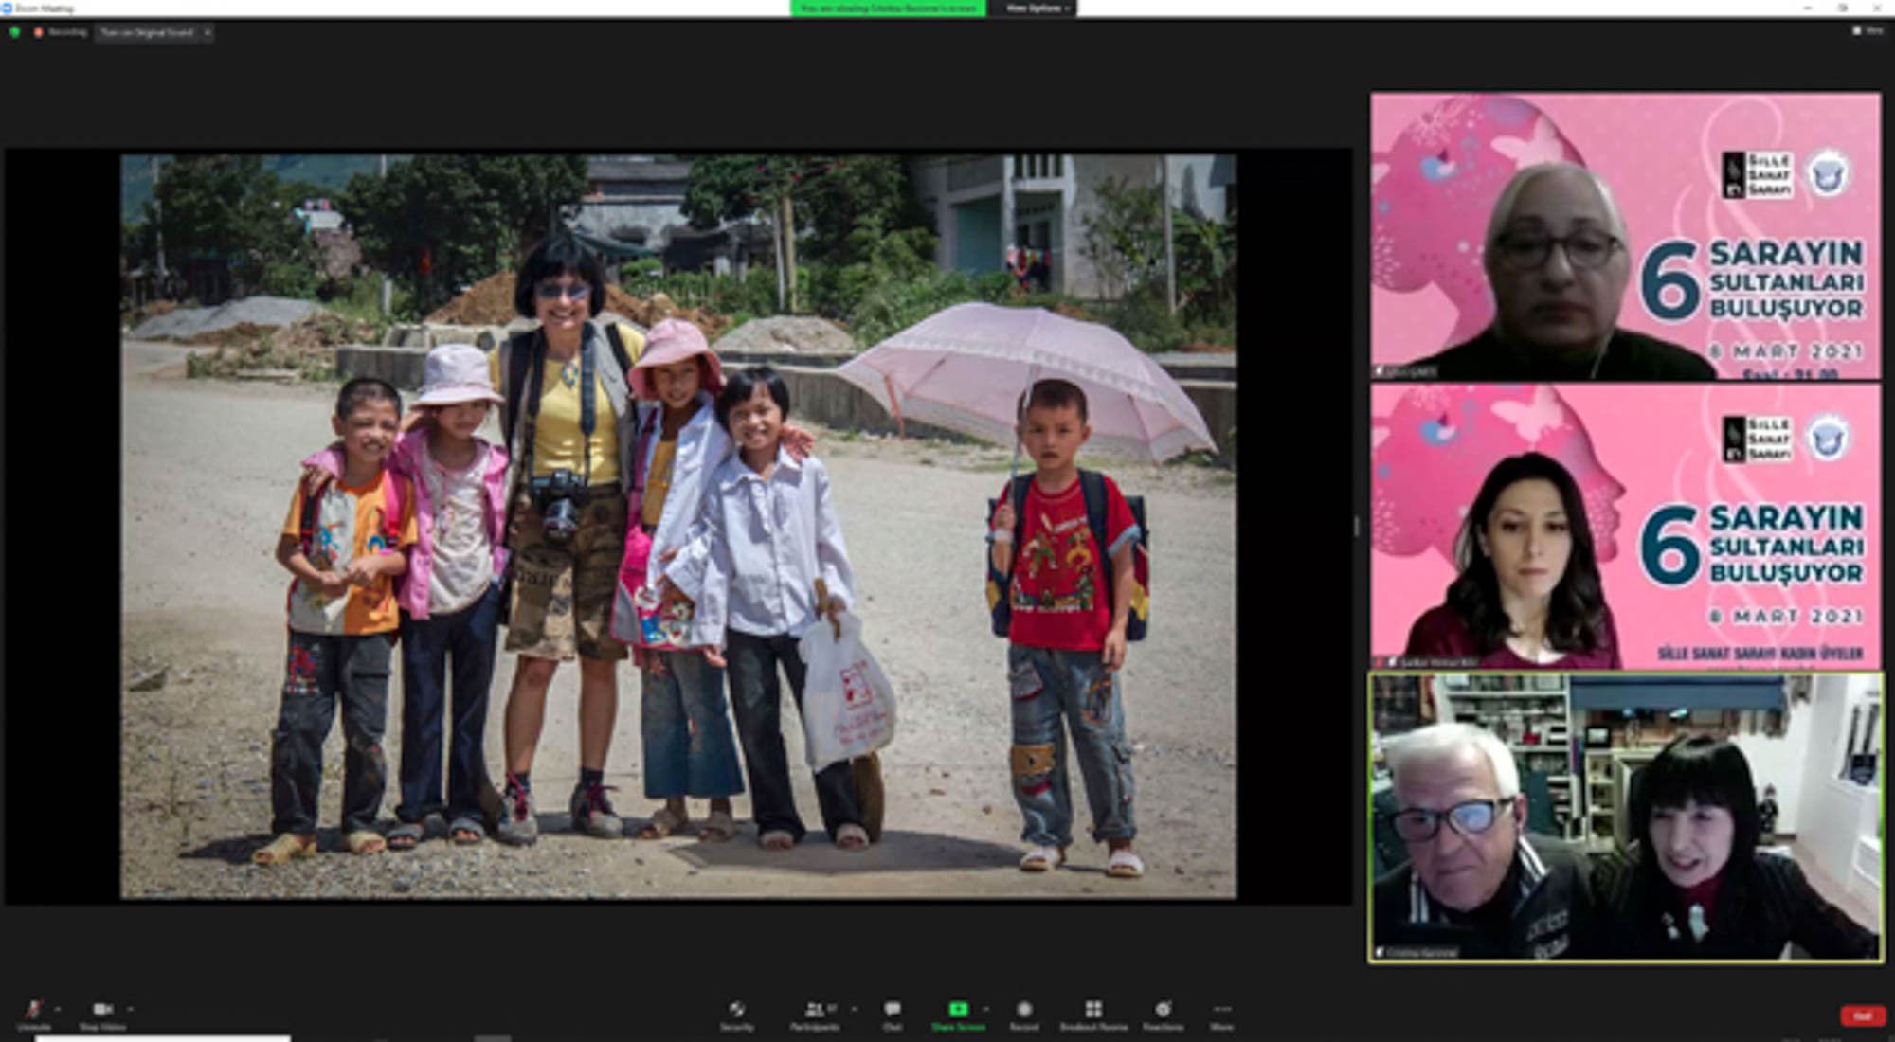Expand video options arrow beside Stop Video
The image size is (1895, 1042).
130,1009
